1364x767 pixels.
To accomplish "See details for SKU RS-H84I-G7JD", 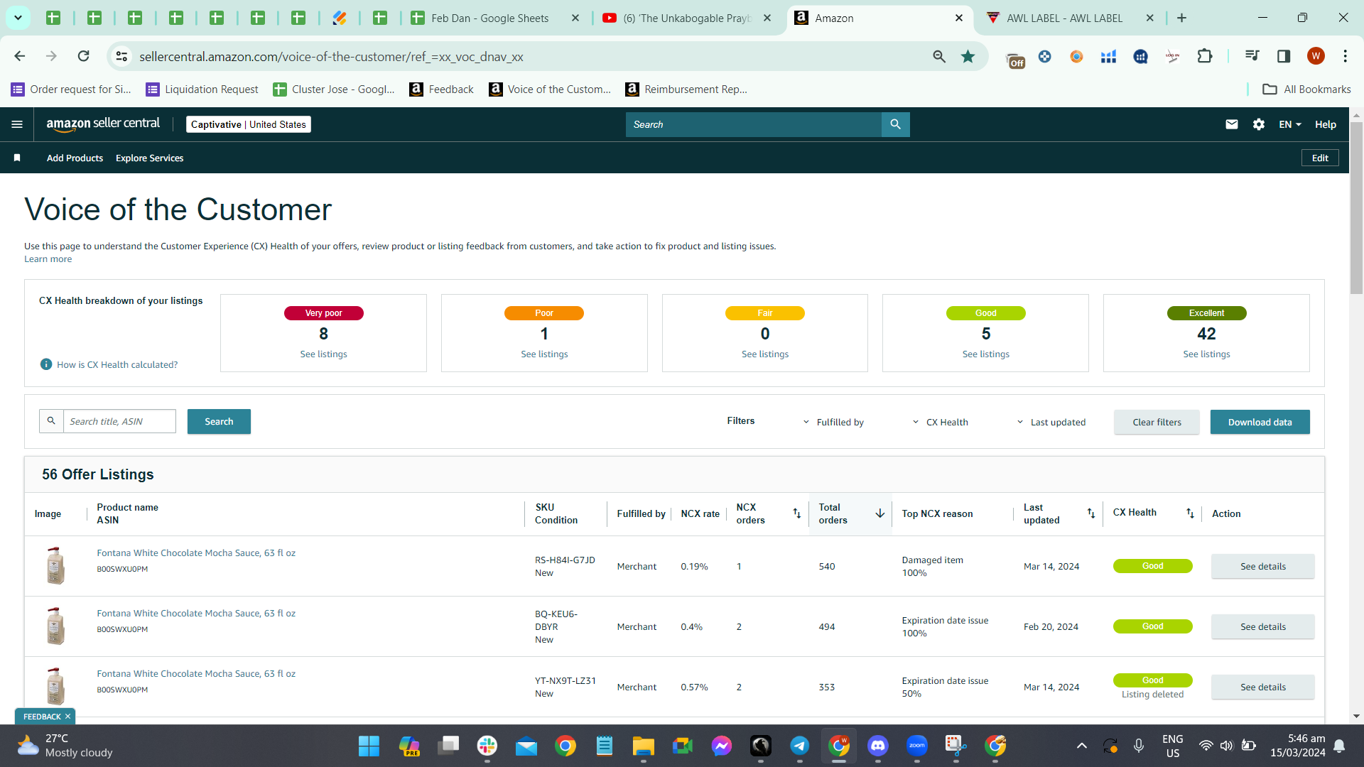I will (1262, 566).
